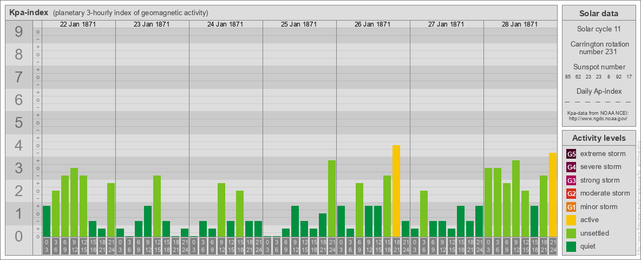Click the '0 3' time label under 22 Jan

(47, 246)
